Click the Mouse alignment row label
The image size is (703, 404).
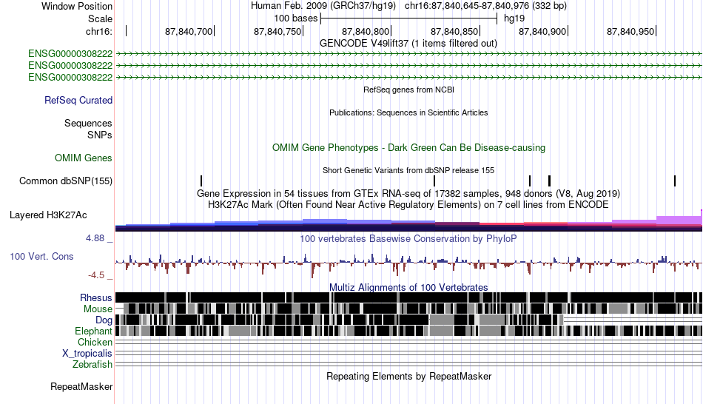[98, 309]
